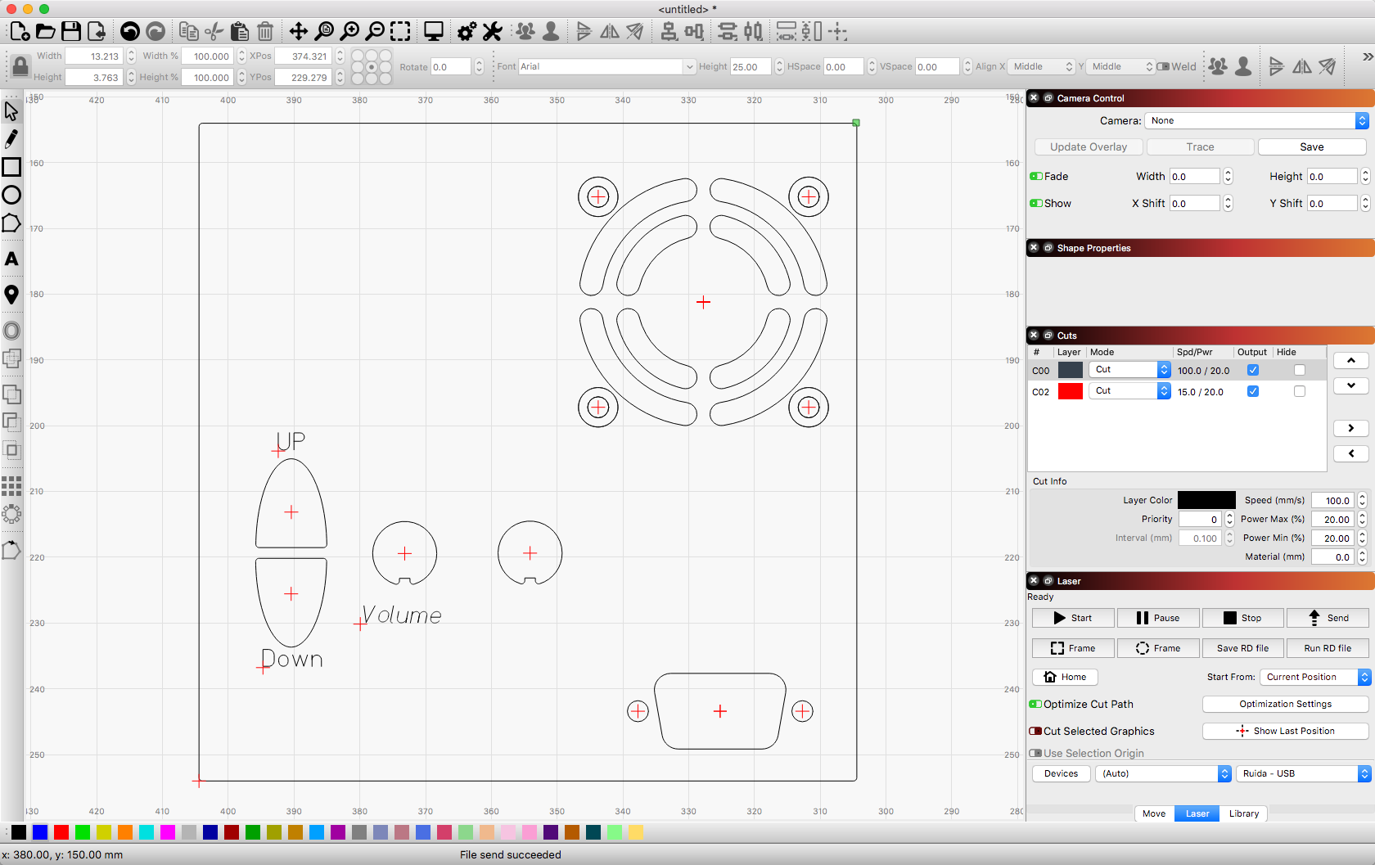This screenshot has height=865, width=1375.
Task: Select the Draw Lines pencil tool
Action: point(11,139)
